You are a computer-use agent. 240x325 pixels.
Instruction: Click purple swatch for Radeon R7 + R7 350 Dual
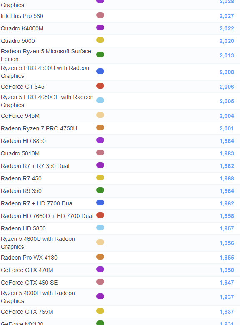[100, 165]
